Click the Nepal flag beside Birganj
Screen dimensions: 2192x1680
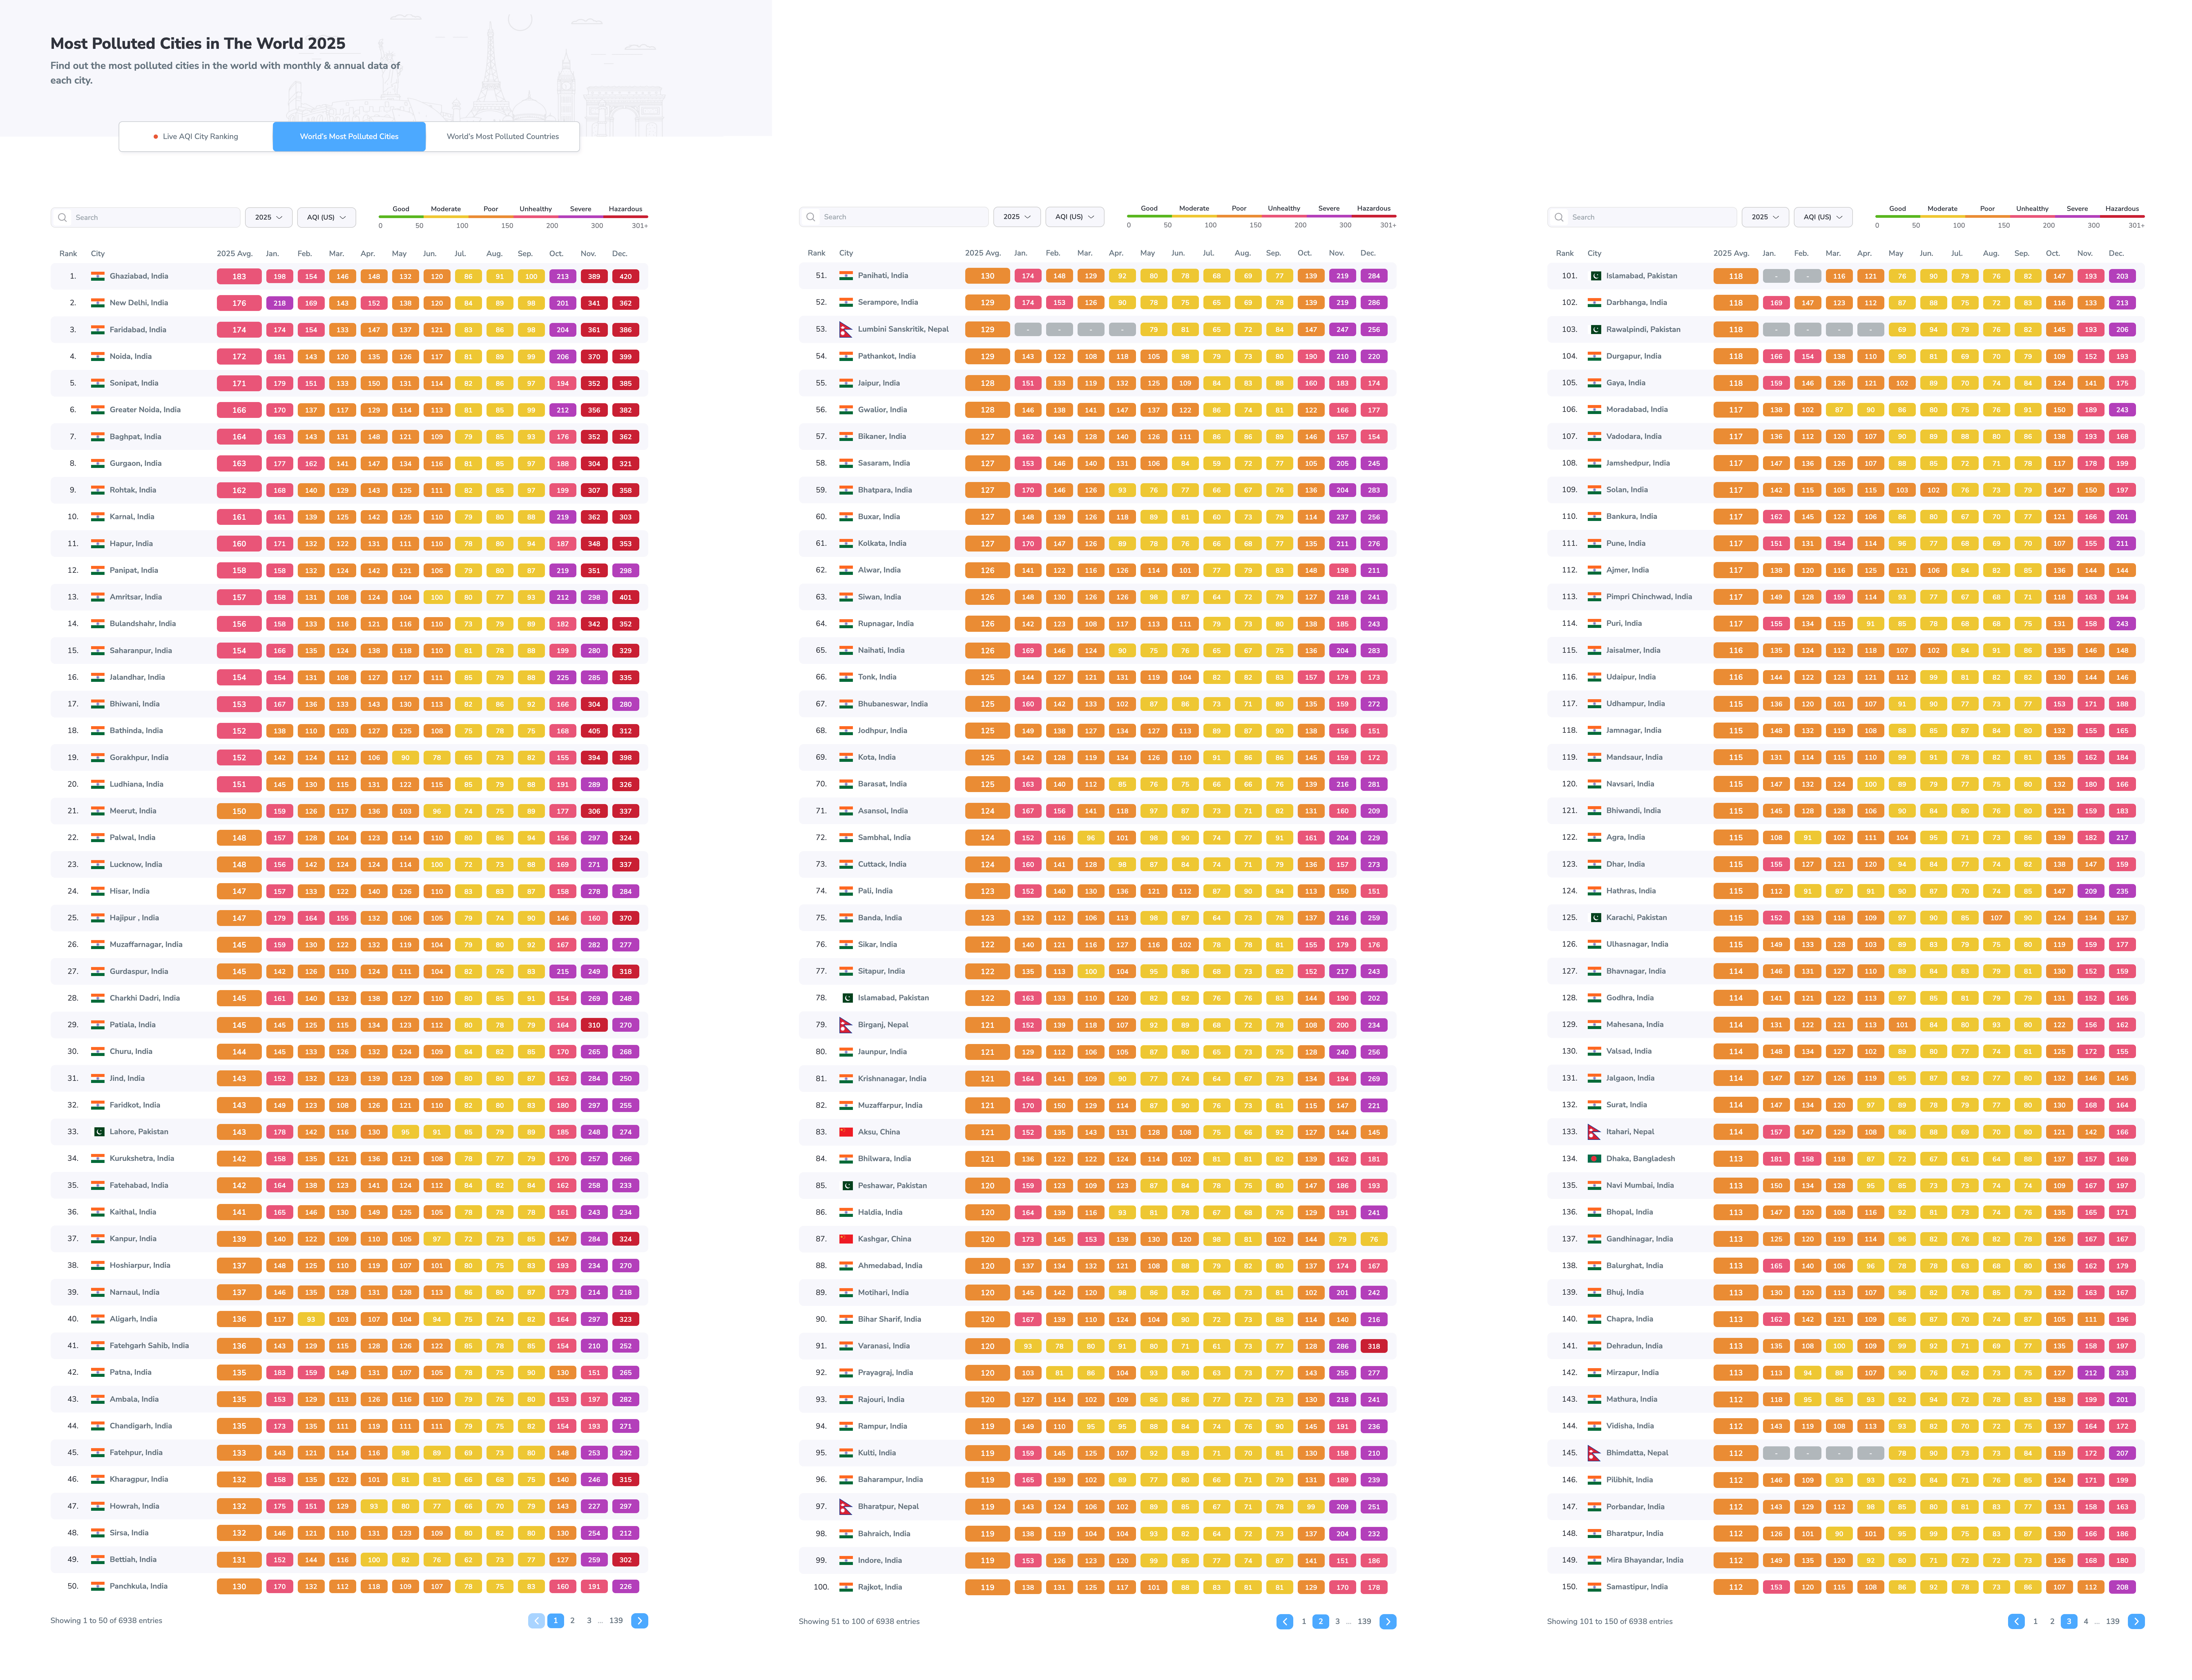pos(846,1025)
